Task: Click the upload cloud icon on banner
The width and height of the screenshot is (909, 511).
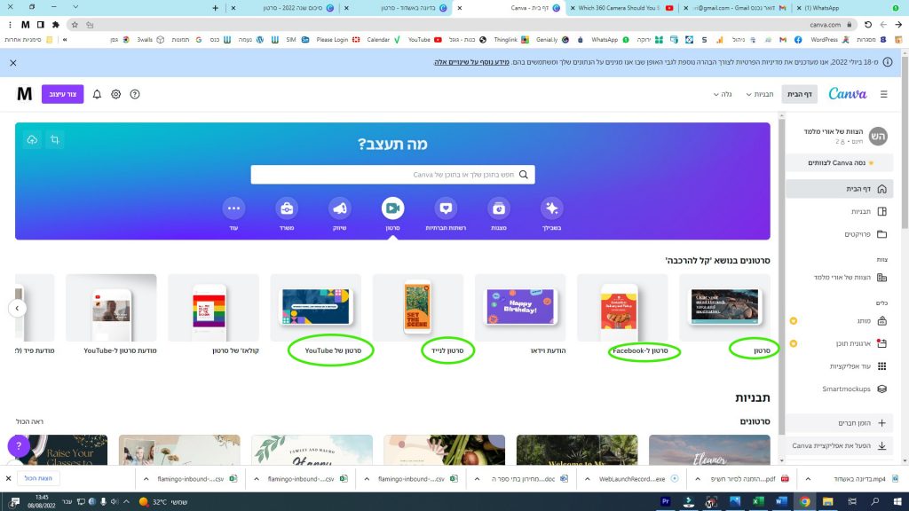Action: click(33, 139)
